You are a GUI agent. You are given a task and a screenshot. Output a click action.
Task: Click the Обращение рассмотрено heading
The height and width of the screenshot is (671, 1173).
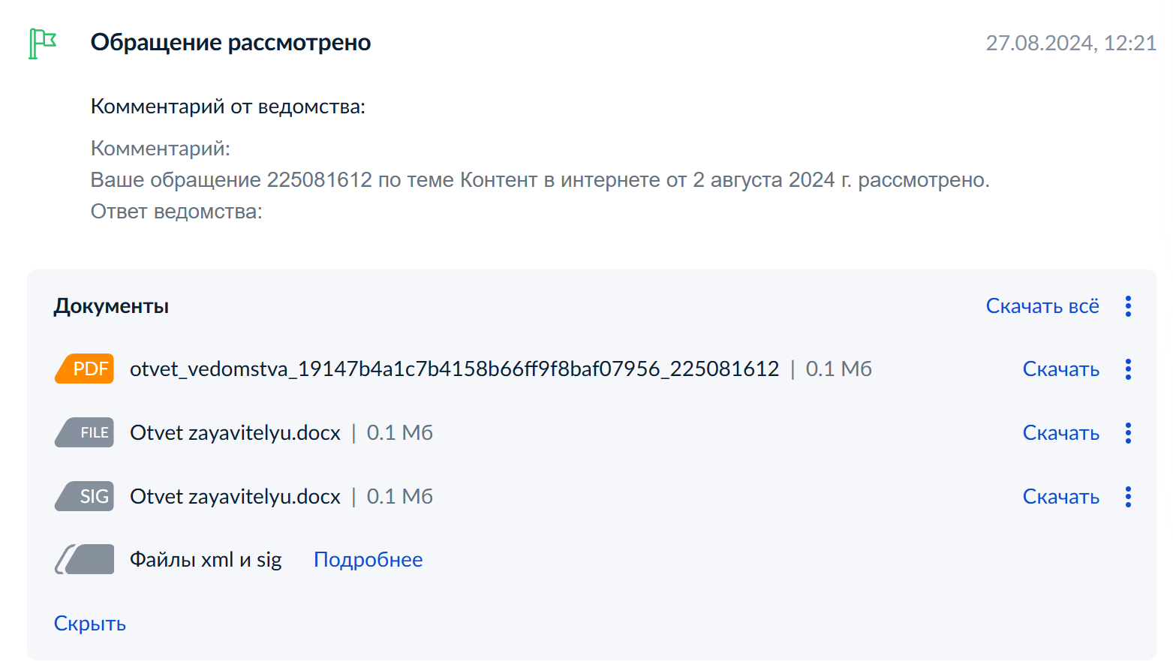click(230, 43)
